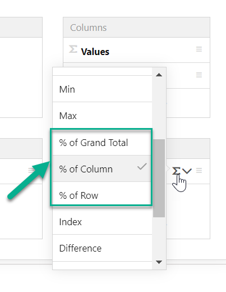Toggle the checked % of Column option
The width and height of the screenshot is (226, 292).
pyautogui.click(x=103, y=168)
